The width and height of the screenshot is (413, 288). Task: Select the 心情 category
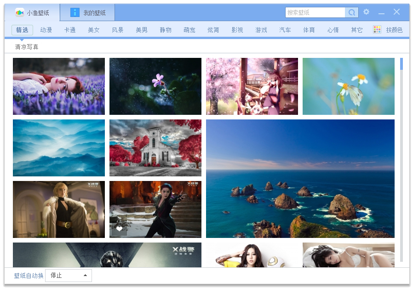tap(333, 30)
